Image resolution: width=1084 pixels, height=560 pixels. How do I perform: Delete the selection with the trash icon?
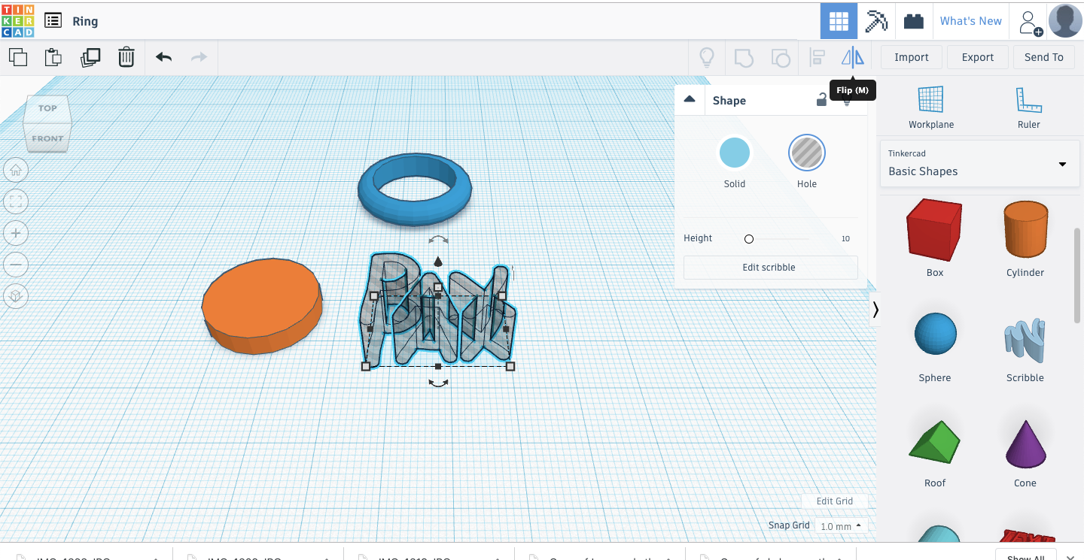(126, 57)
